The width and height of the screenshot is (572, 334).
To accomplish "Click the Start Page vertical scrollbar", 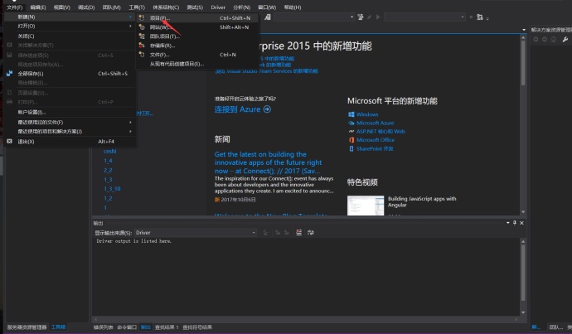I will (x=523, y=63).
